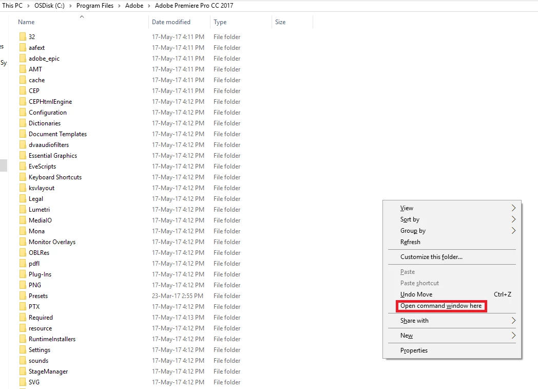The width and height of the screenshot is (538, 389).
Task: Expand breadcrumb arrow after Adobe
Action: [x=149, y=6]
